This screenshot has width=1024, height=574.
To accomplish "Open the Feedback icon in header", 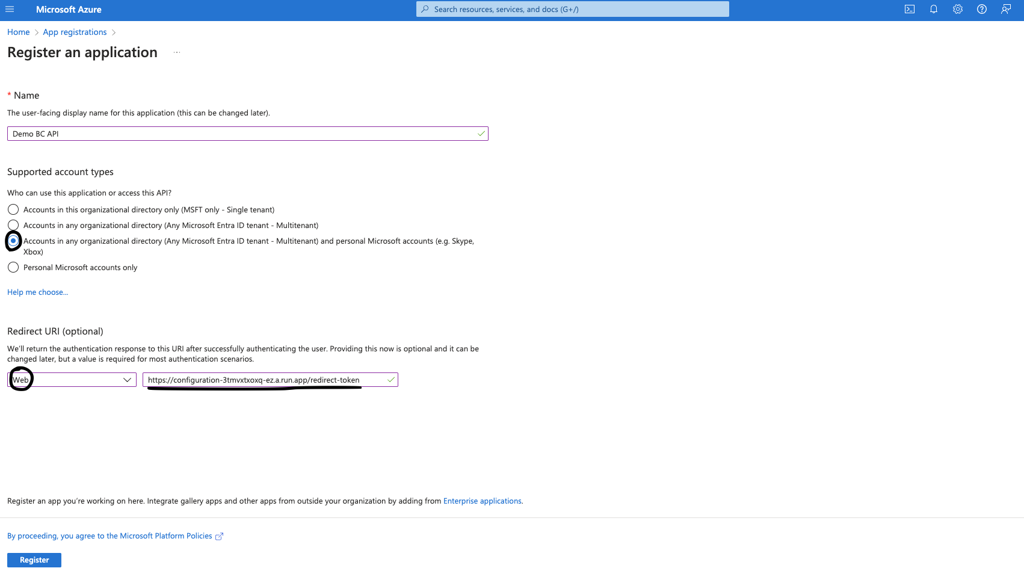I will pyautogui.click(x=1006, y=10).
